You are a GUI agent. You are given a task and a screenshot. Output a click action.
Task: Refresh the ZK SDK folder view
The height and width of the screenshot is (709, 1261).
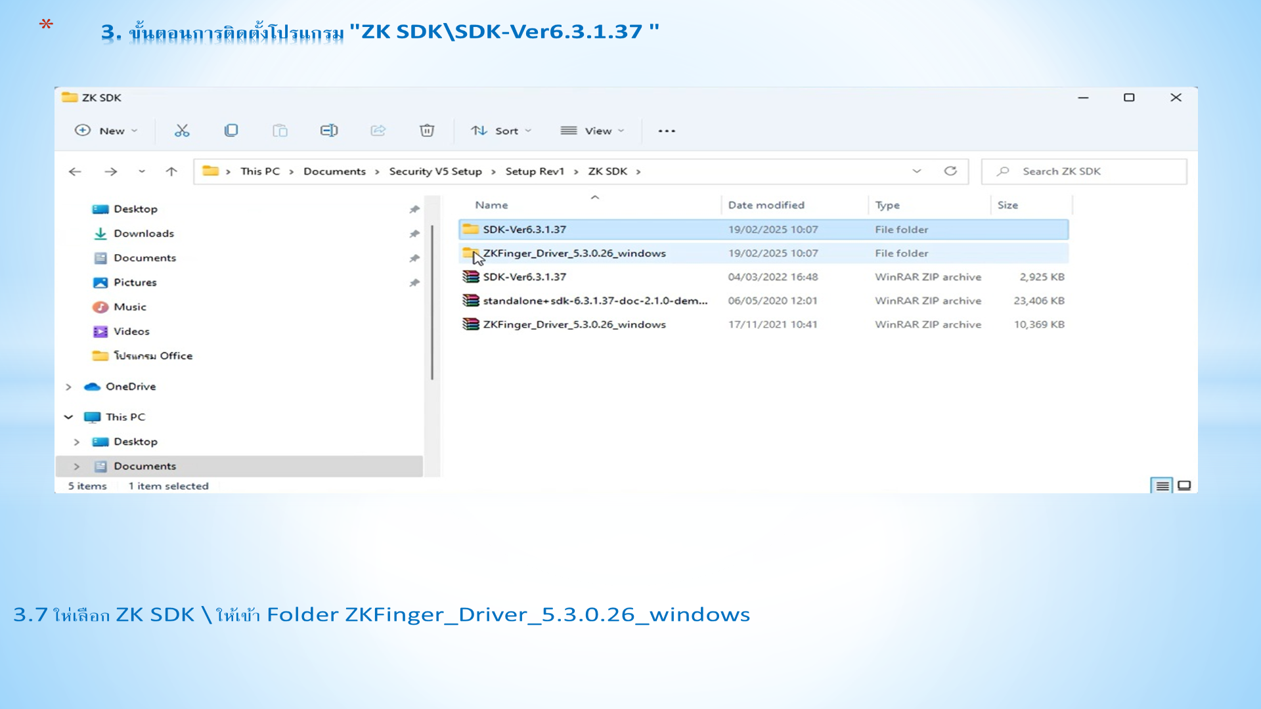pos(950,171)
